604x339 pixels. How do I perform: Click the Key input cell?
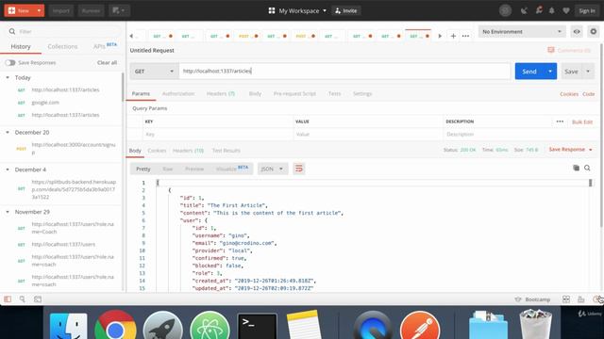point(218,134)
